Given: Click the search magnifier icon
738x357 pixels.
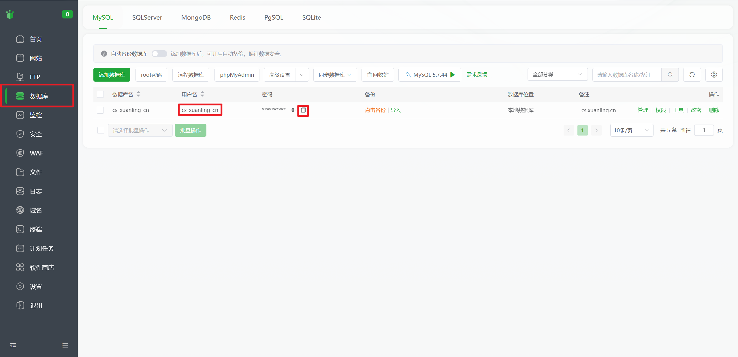Looking at the screenshot, I should pyautogui.click(x=670, y=75).
